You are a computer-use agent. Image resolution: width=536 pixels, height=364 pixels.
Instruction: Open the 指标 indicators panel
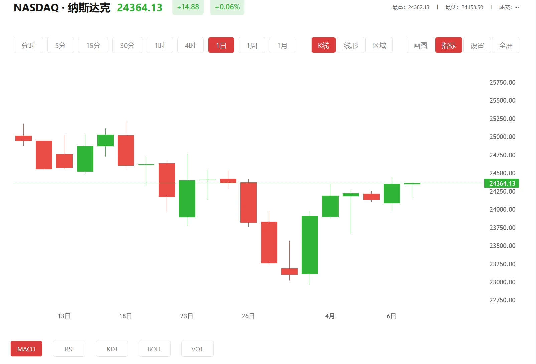coord(449,45)
